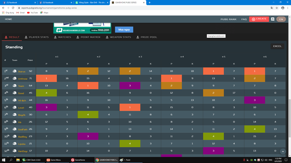Open team name VanDuyi
This screenshot has height=163, width=291.
[x=23, y=151]
